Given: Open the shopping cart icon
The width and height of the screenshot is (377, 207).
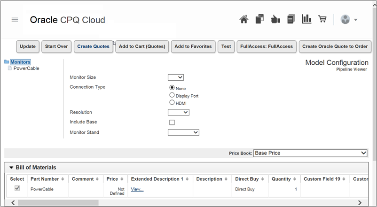Looking at the screenshot, I should click(322, 19).
